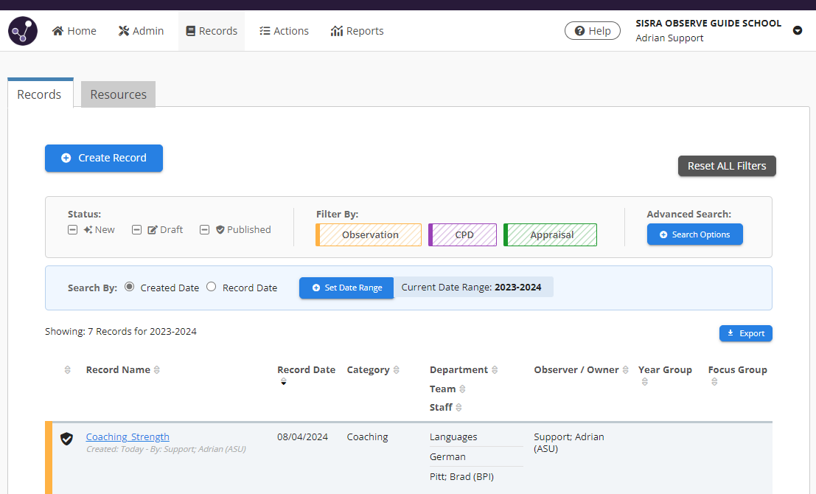Sort by Staff column arrows
Viewport: 816px width, 494px height.
point(458,408)
